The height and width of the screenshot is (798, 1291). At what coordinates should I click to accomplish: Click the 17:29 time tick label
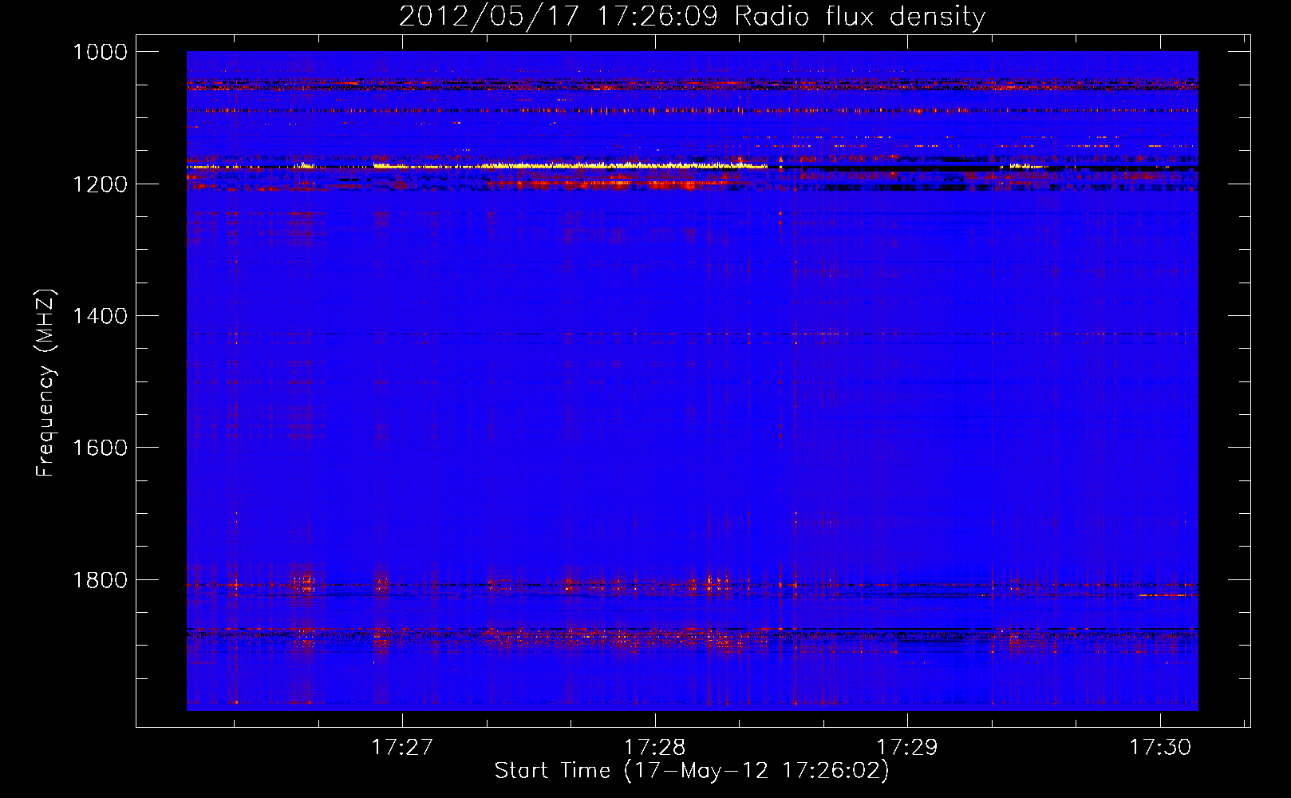907,747
